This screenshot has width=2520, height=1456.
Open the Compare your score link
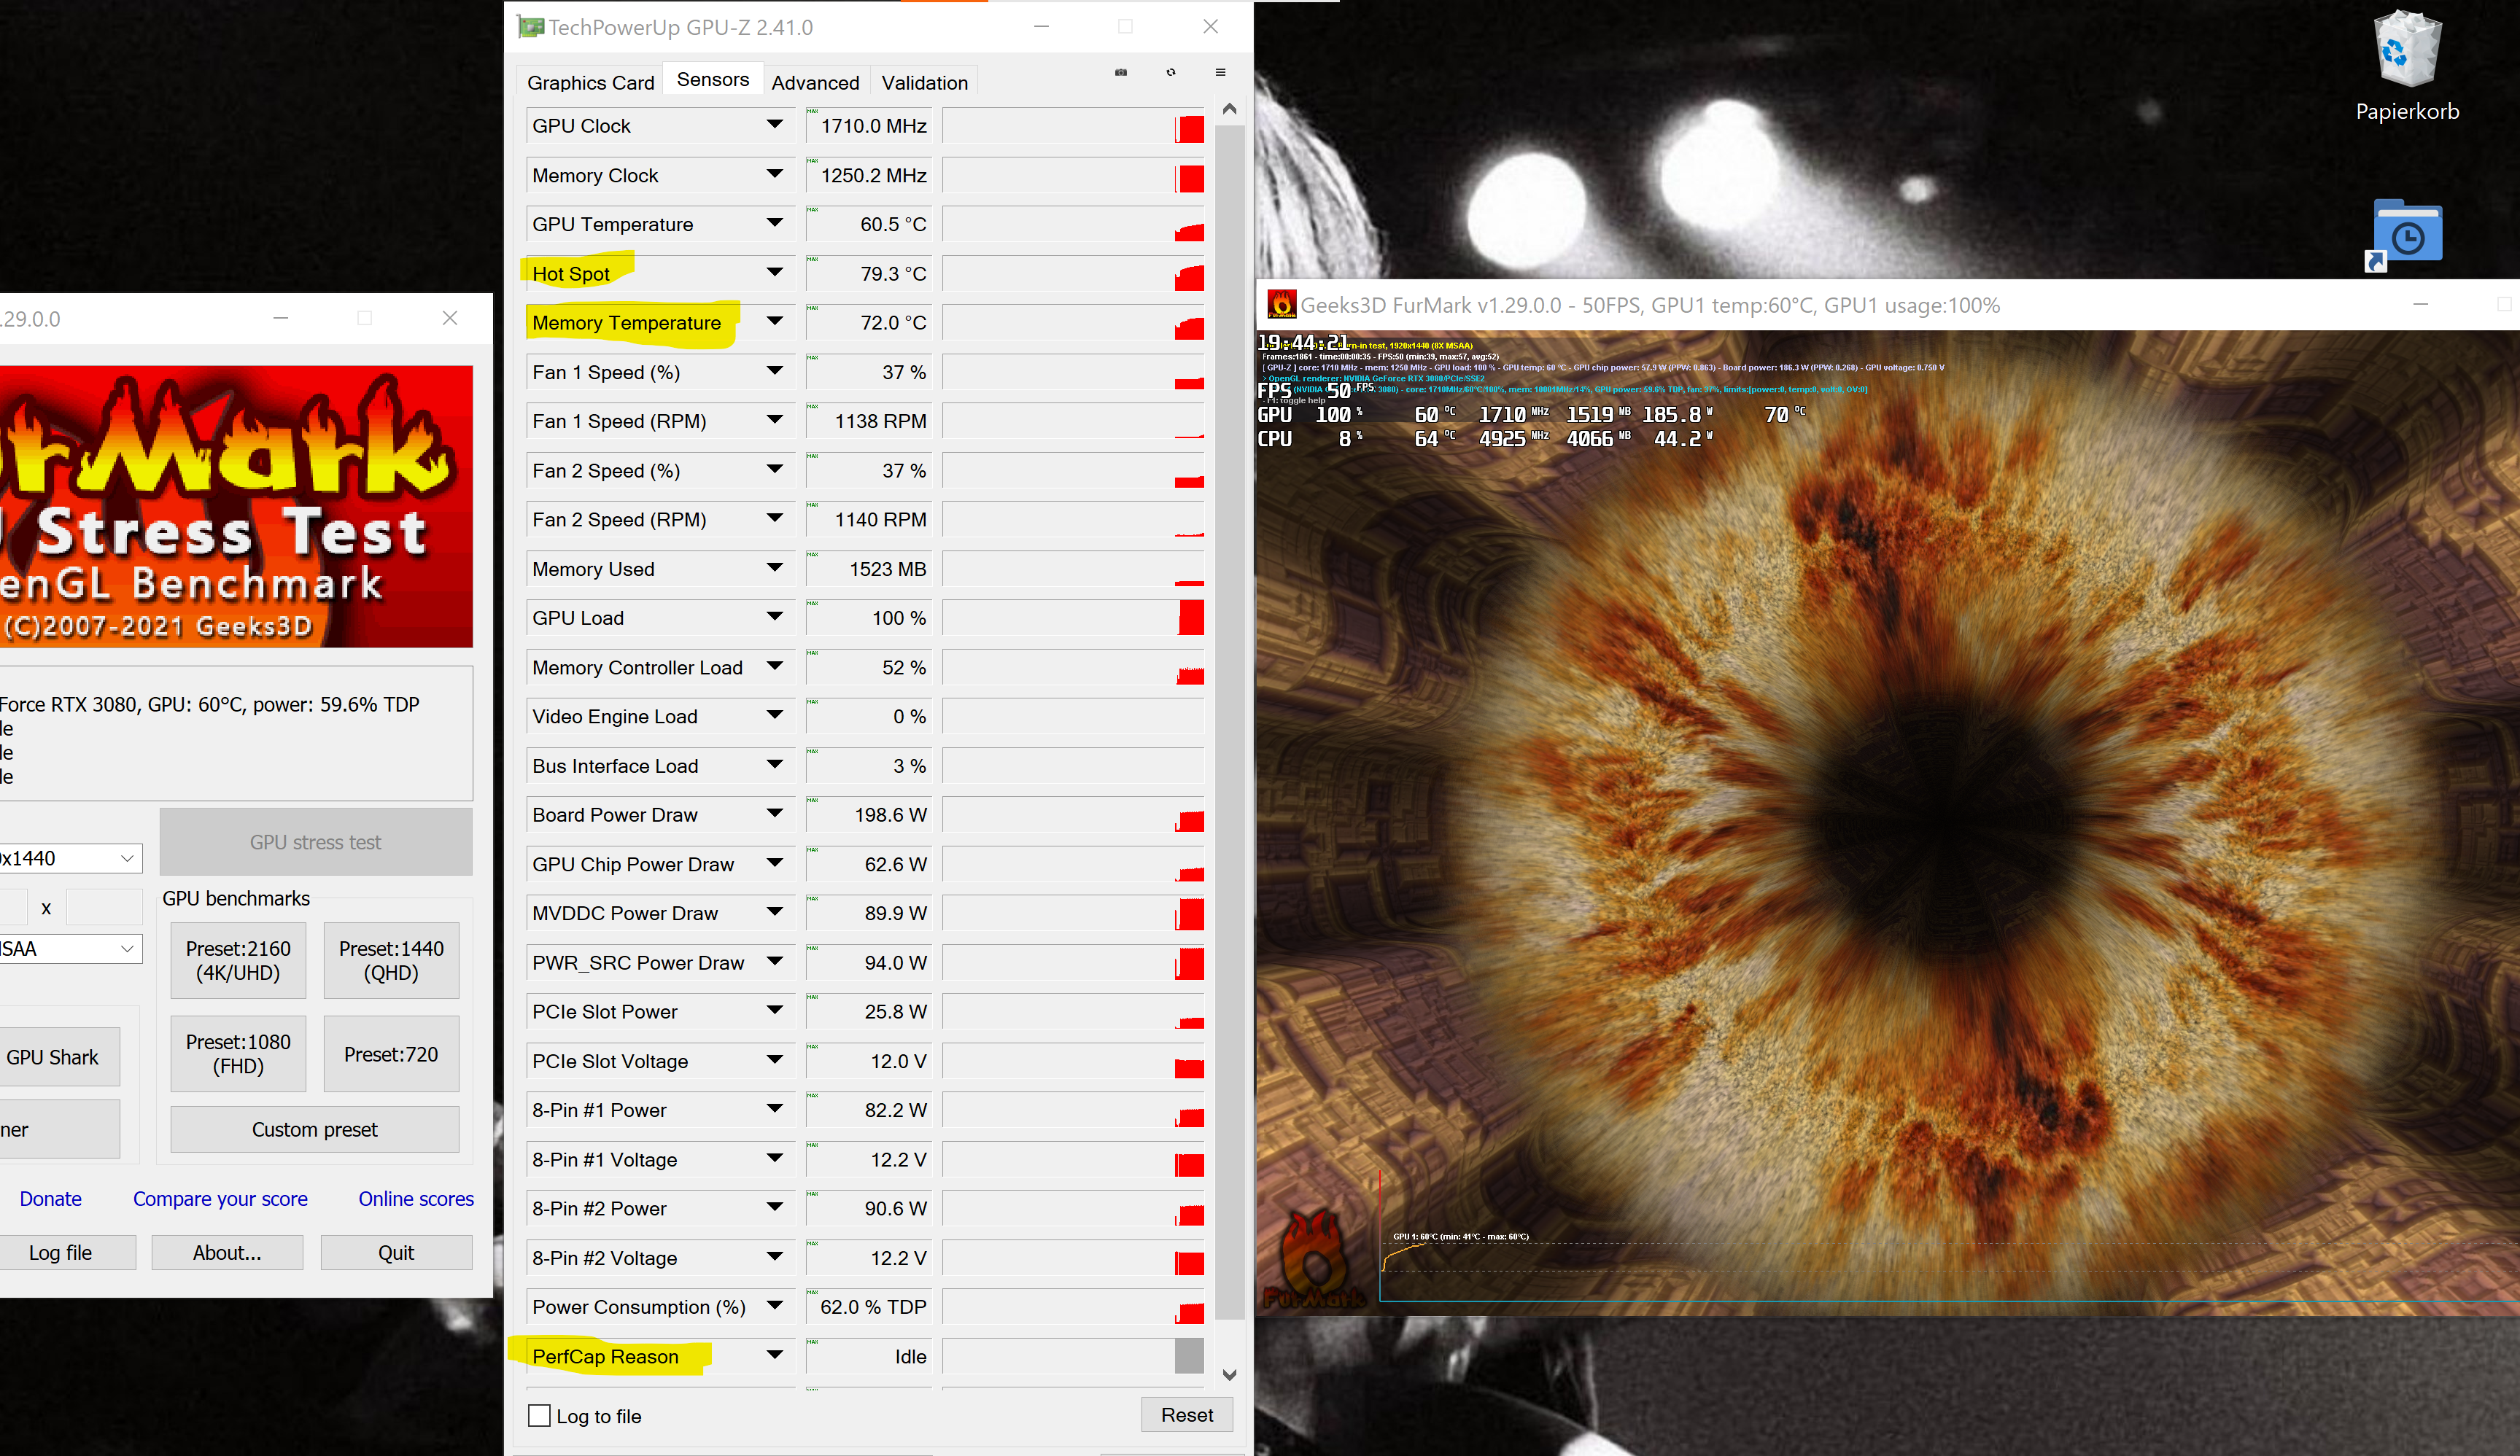click(x=220, y=1198)
